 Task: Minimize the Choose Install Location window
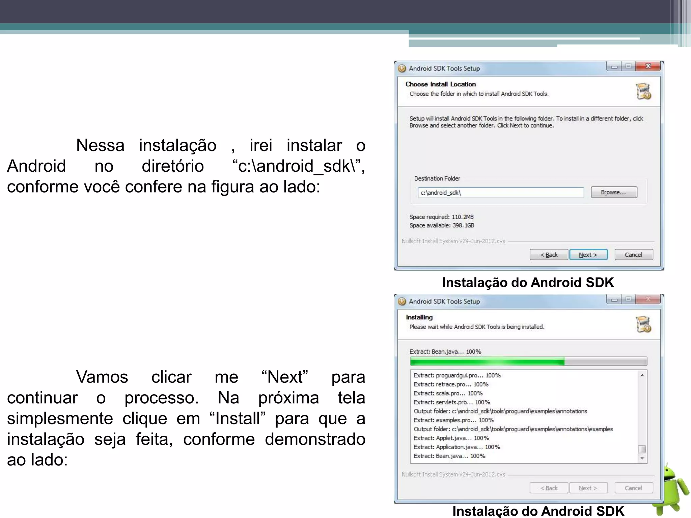click(x=614, y=66)
